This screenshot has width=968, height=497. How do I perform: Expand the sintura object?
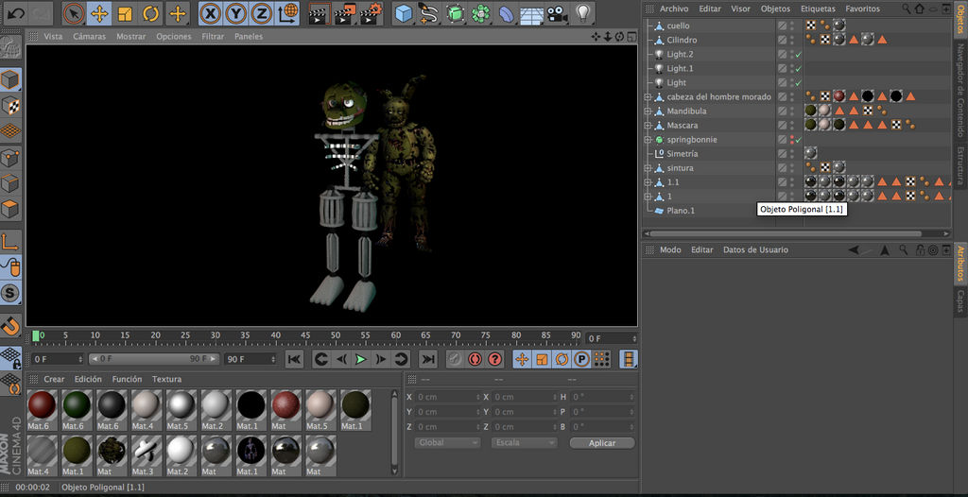pos(648,168)
